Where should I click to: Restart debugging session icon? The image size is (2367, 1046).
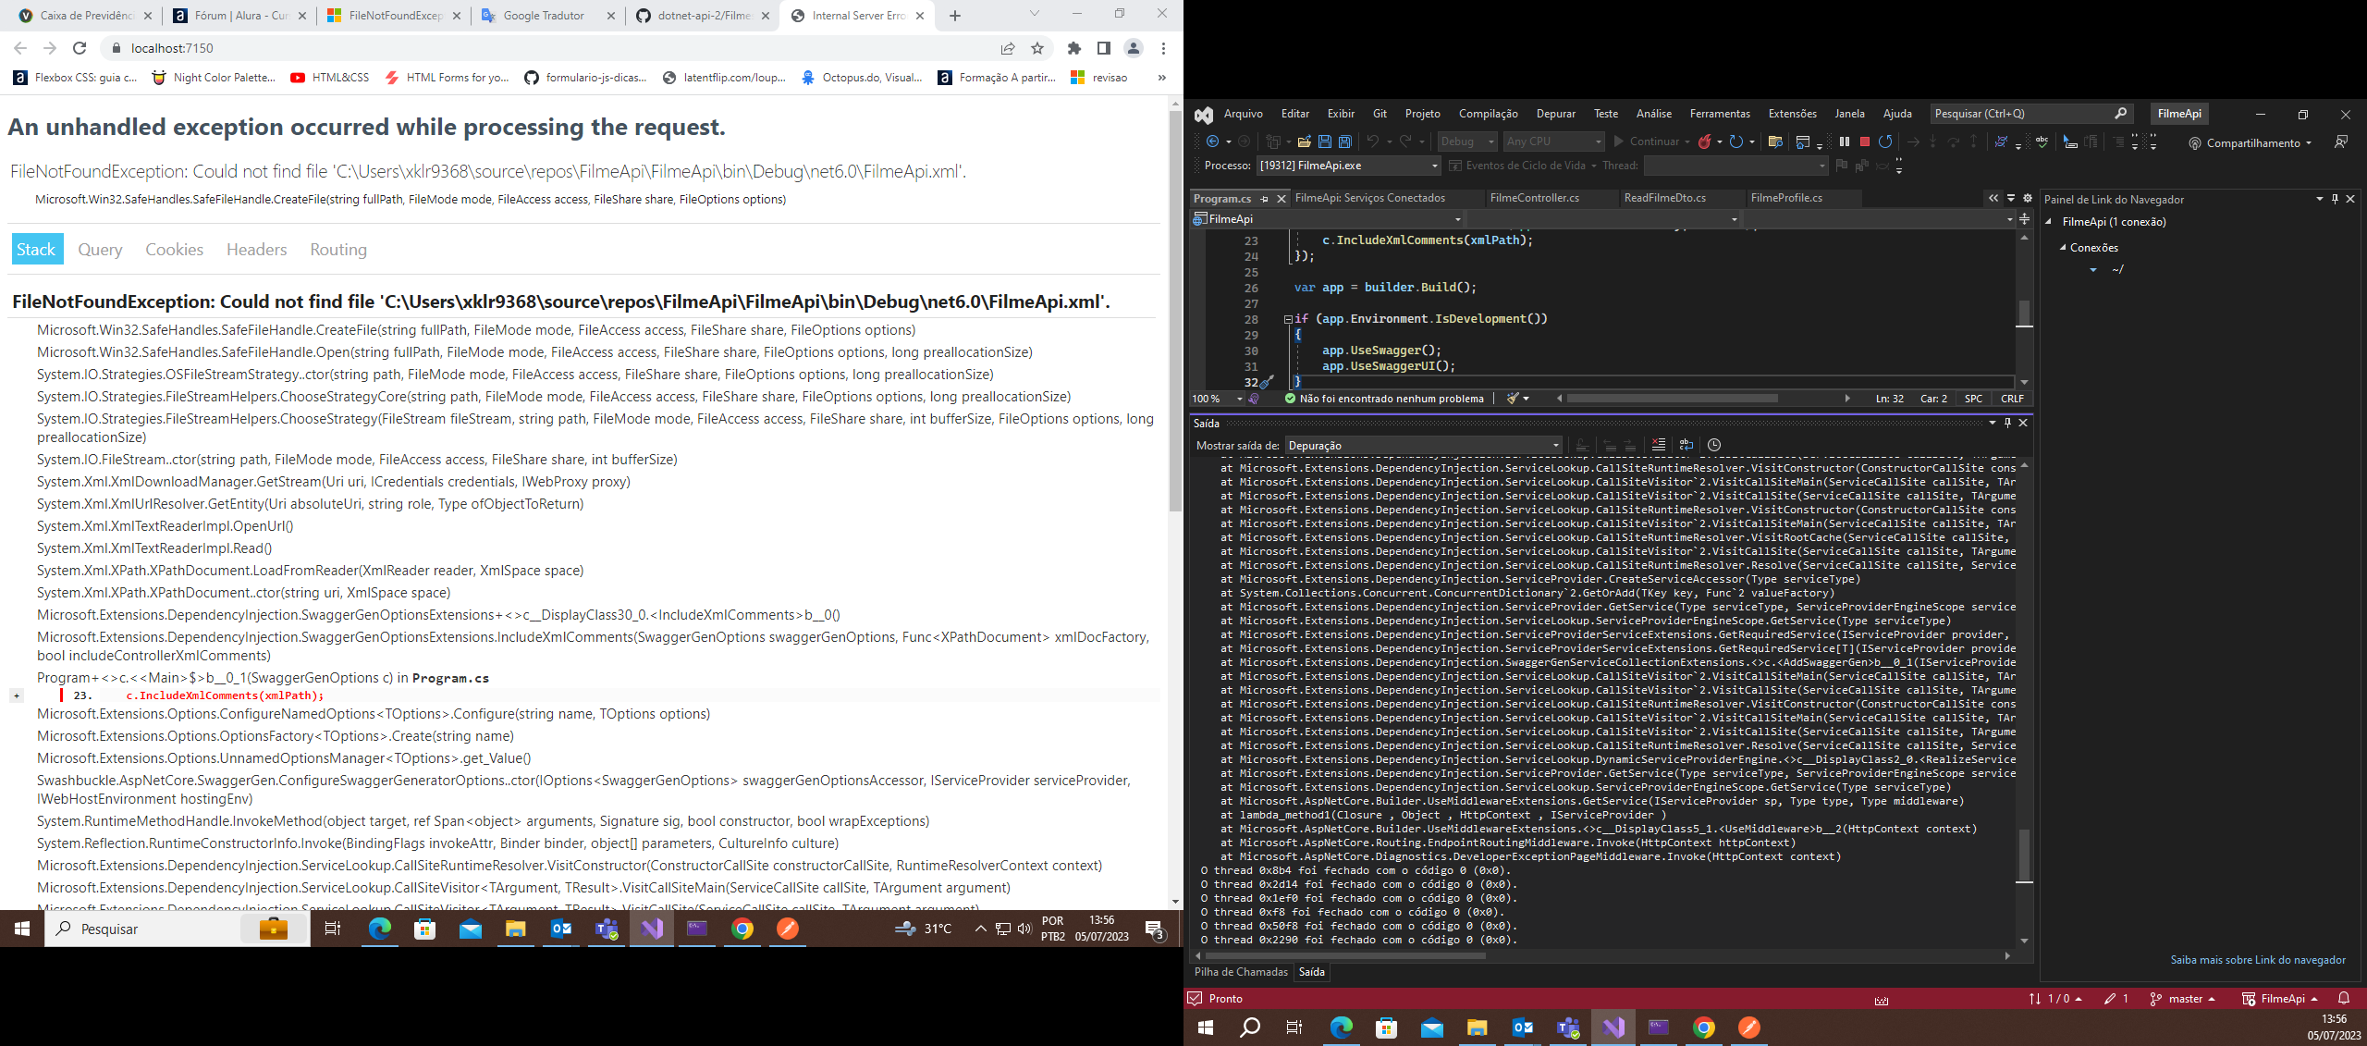pyautogui.click(x=1885, y=142)
